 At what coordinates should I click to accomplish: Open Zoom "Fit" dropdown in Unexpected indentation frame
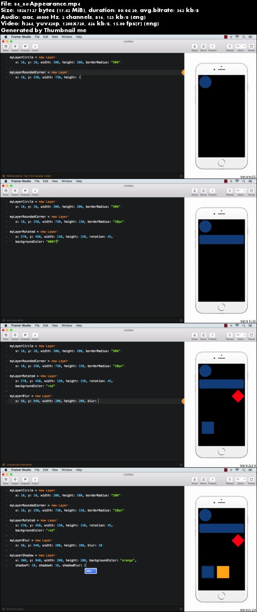(241, 335)
